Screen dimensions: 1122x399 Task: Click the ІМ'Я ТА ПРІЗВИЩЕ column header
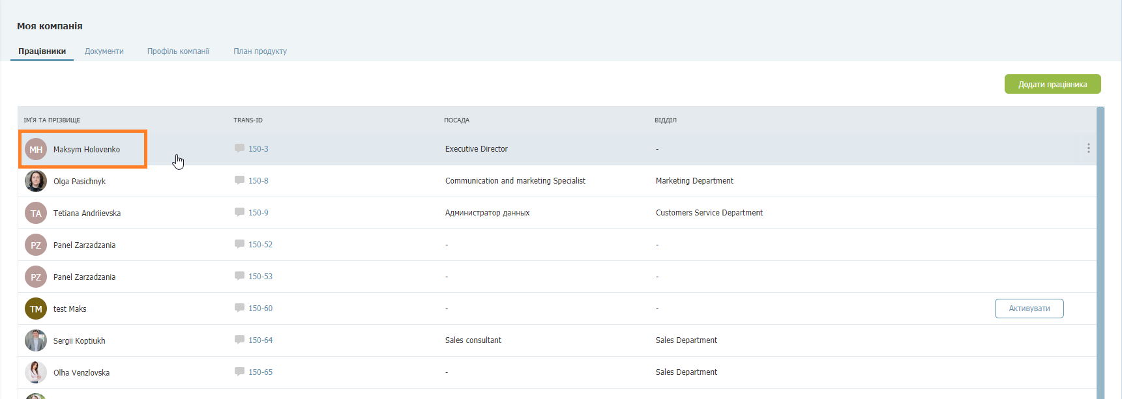point(52,120)
